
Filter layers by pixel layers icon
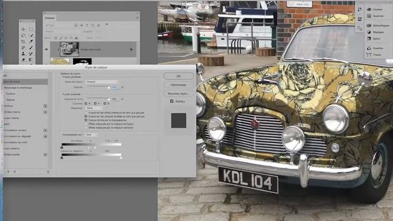click(x=76, y=25)
